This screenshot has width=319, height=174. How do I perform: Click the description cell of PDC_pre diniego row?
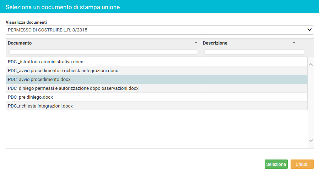pyautogui.click(x=254, y=97)
